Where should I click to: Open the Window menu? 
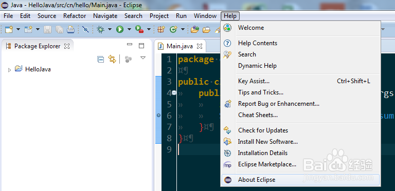[x=205, y=16]
